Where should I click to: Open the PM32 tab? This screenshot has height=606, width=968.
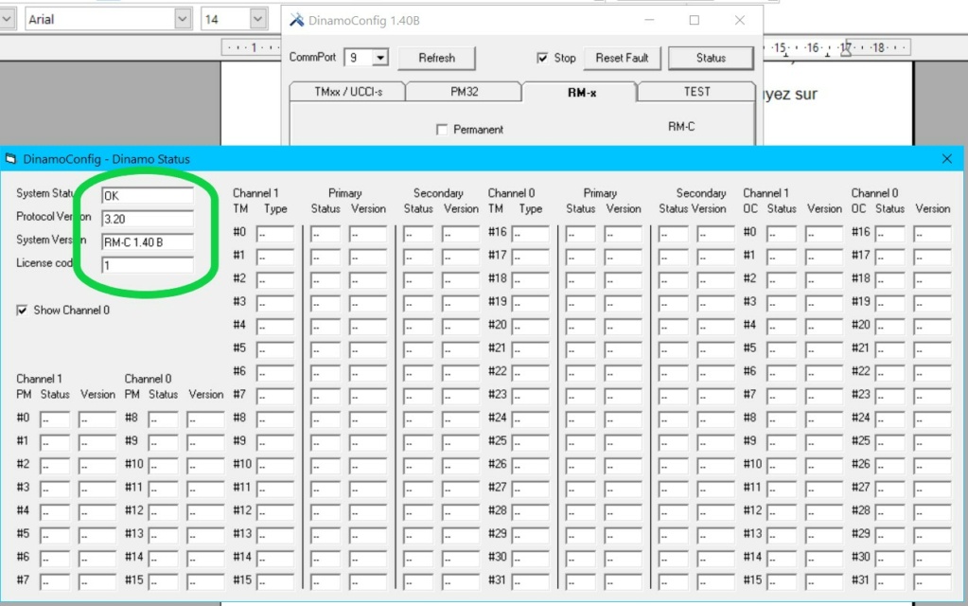point(464,92)
